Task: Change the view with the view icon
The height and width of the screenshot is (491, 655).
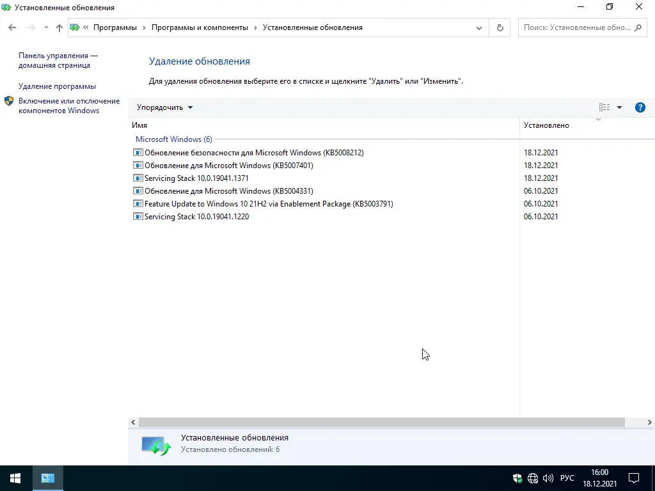Action: 604,107
